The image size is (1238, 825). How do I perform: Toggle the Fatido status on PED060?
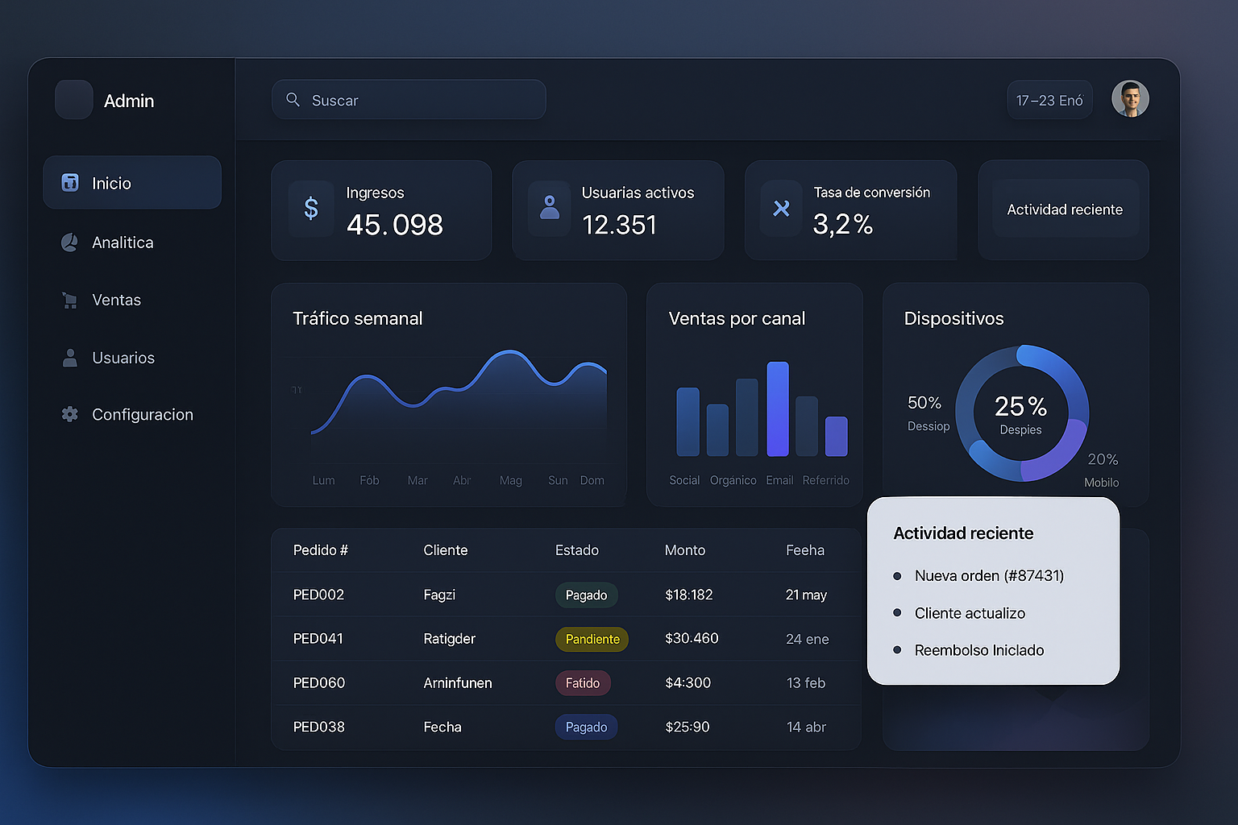pyautogui.click(x=583, y=682)
